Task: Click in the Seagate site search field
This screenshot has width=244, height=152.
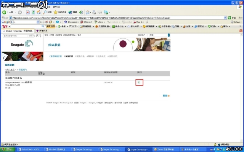Action: coord(158,35)
